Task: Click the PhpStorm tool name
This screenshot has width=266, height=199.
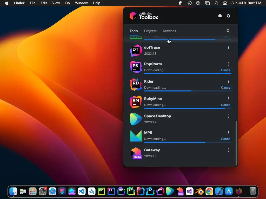Action: point(153,64)
